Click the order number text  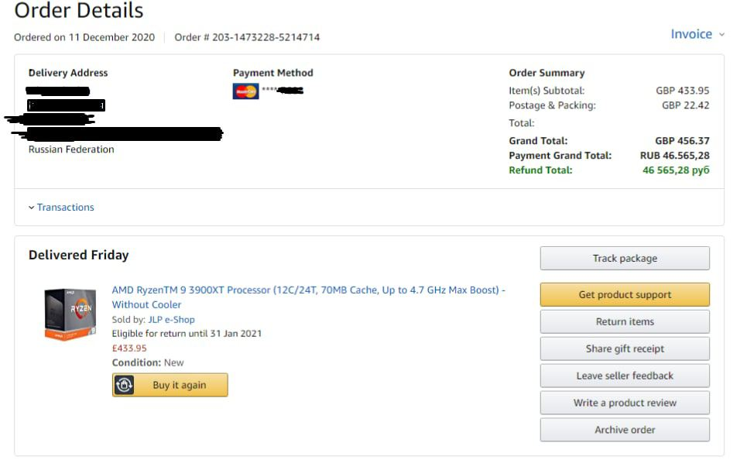click(247, 37)
